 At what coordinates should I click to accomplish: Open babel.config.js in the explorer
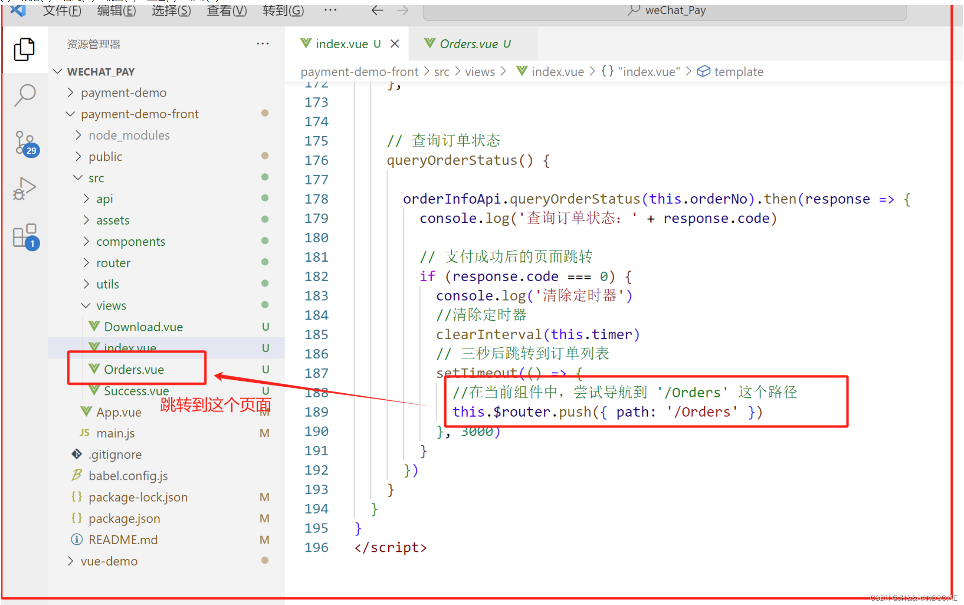click(166, 476)
